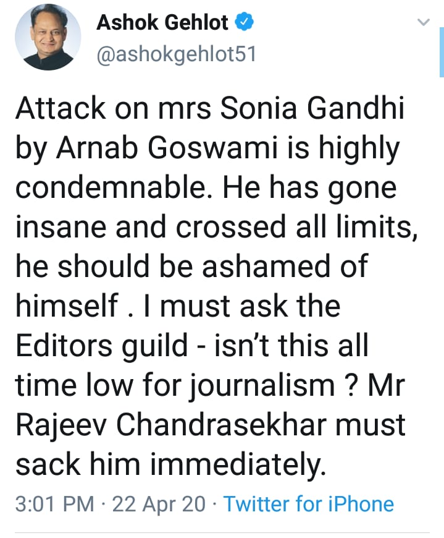Click the Twitter for iPhone link

pos(308,504)
